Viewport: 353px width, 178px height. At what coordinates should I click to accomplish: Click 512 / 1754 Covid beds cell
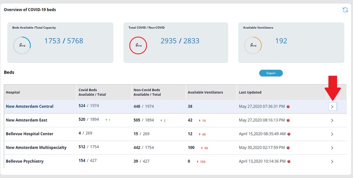(89, 147)
